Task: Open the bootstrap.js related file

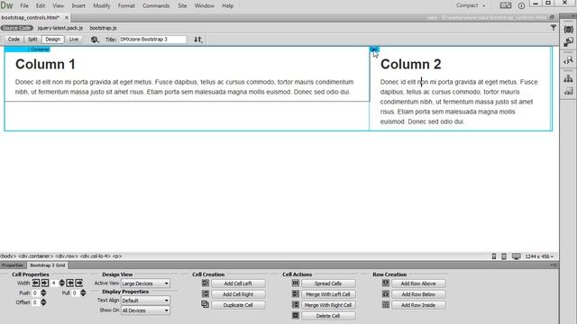Action: pyautogui.click(x=103, y=28)
